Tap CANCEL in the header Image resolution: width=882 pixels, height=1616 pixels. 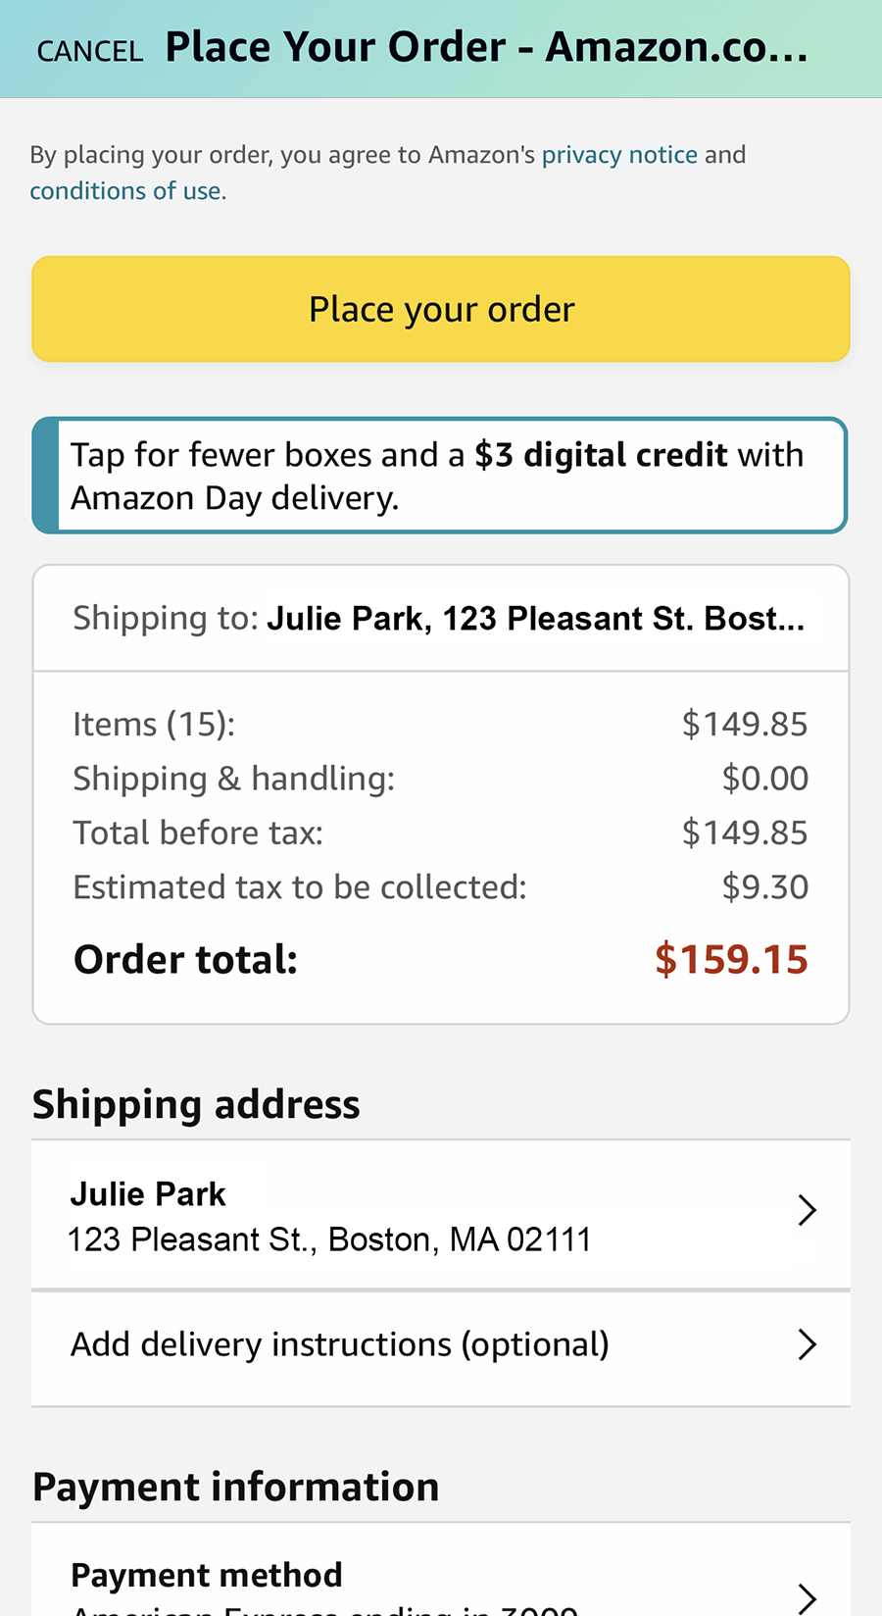[x=89, y=51]
